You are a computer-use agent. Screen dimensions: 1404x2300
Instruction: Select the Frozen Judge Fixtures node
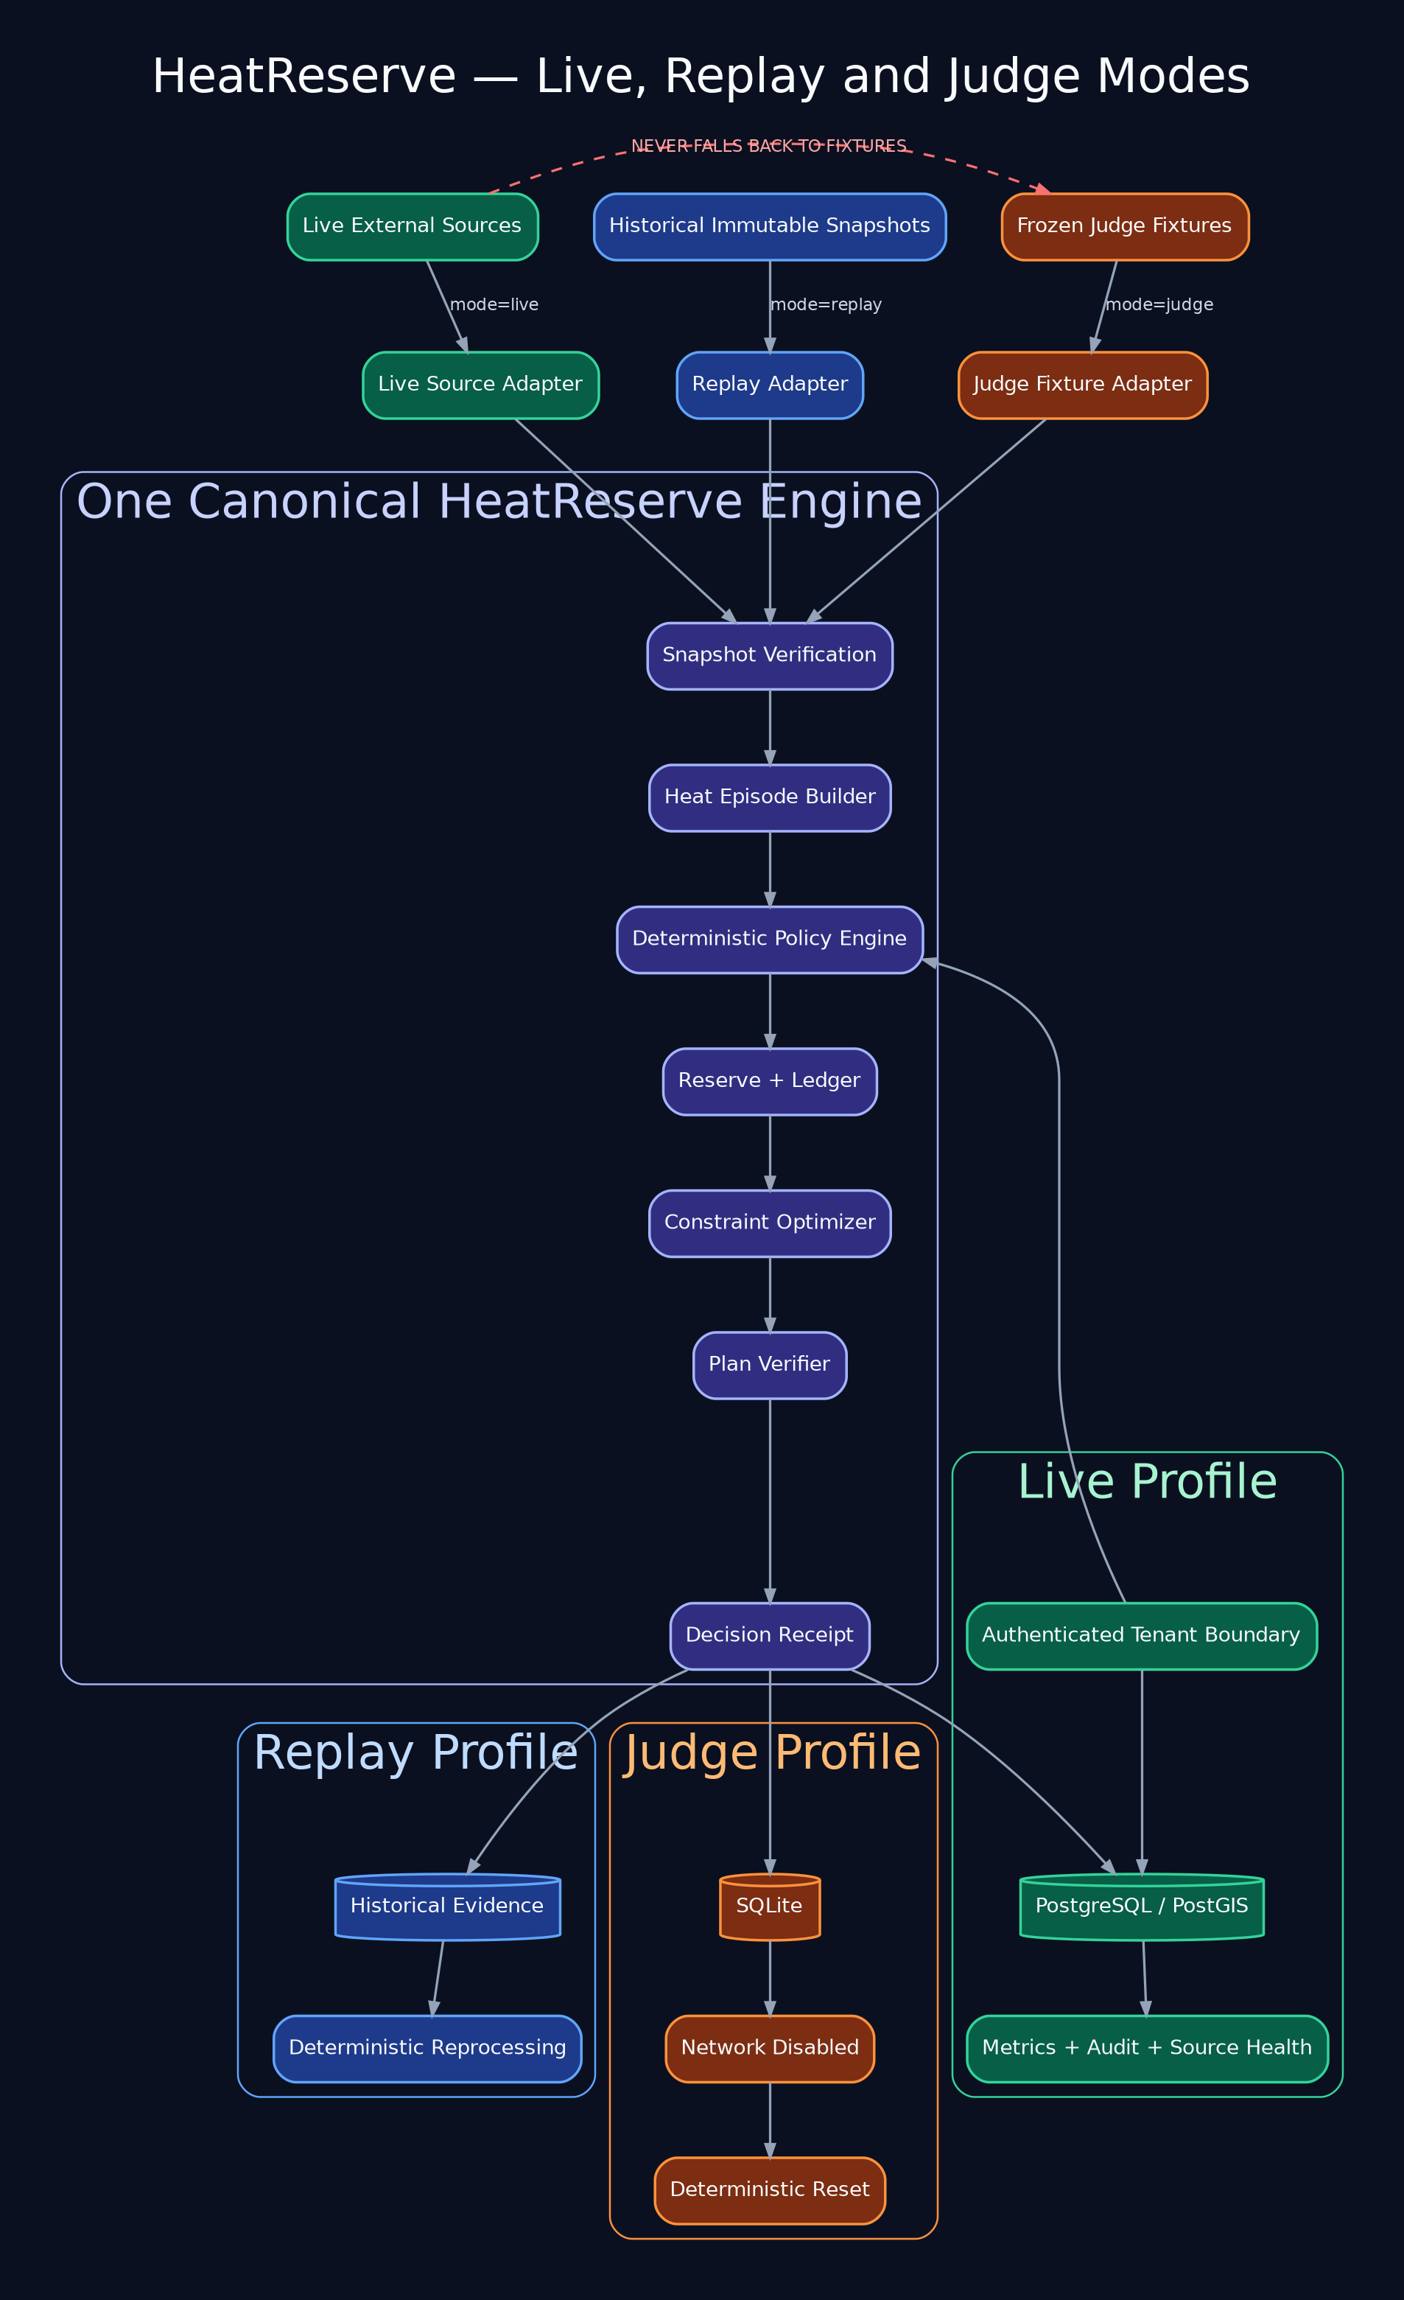click(x=1125, y=227)
